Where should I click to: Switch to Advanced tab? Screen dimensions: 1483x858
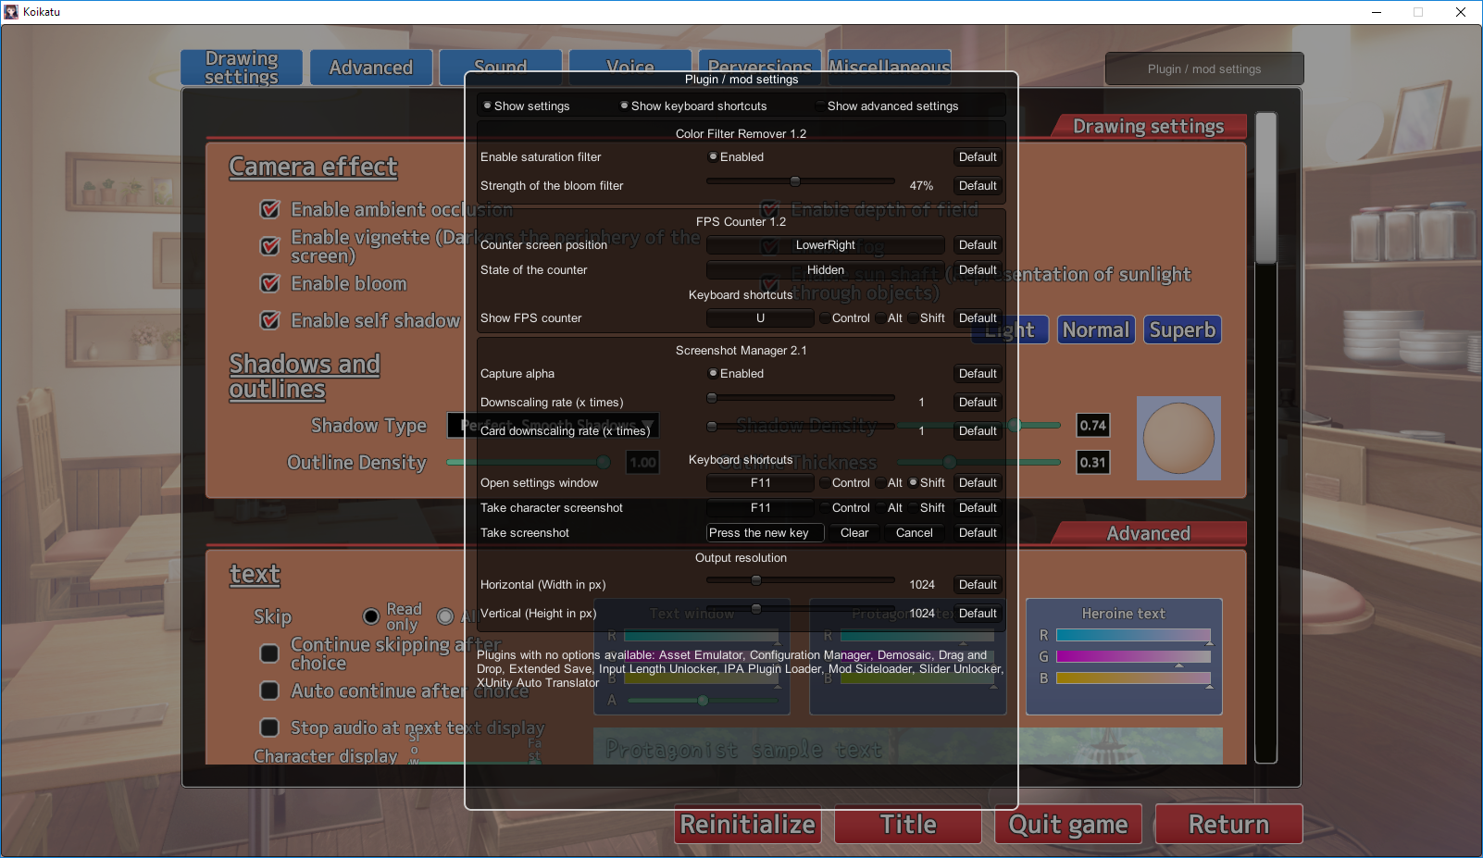tap(371, 68)
